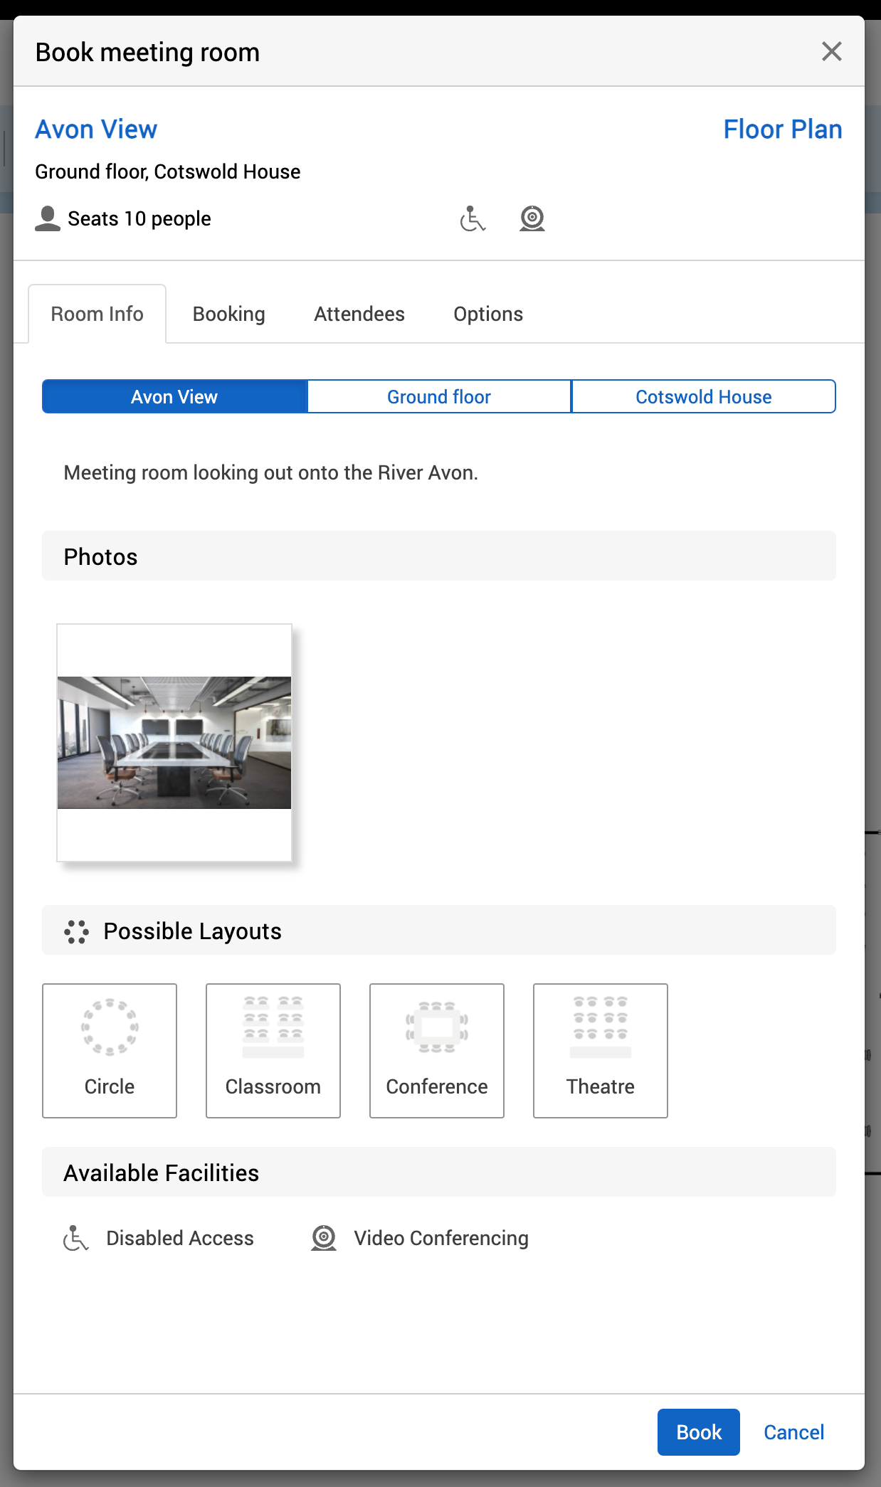Open the Booking tab
Viewport: 881px width, 1487px height.
[228, 314]
